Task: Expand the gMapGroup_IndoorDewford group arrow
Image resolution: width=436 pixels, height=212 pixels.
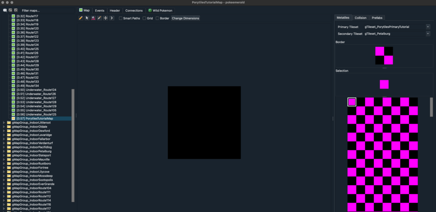Action: point(4,131)
